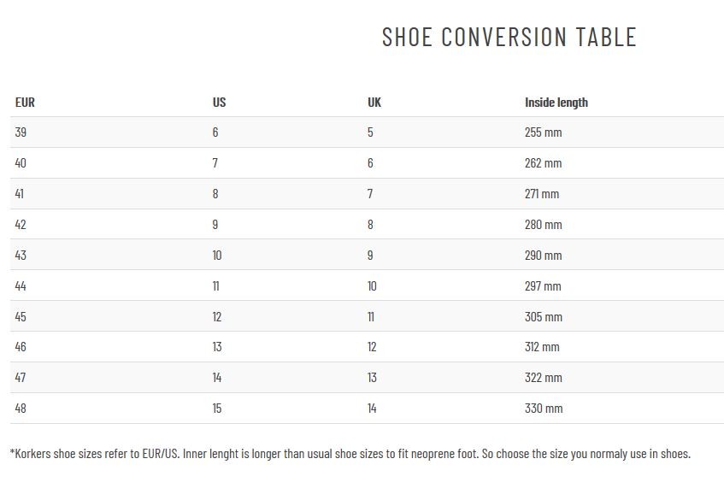This screenshot has height=494, width=724.
Task: Click the 297 mm inside length cell
Action: [543, 285]
